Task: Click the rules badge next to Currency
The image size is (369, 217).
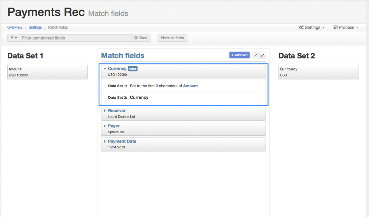Action: pyautogui.click(x=133, y=69)
